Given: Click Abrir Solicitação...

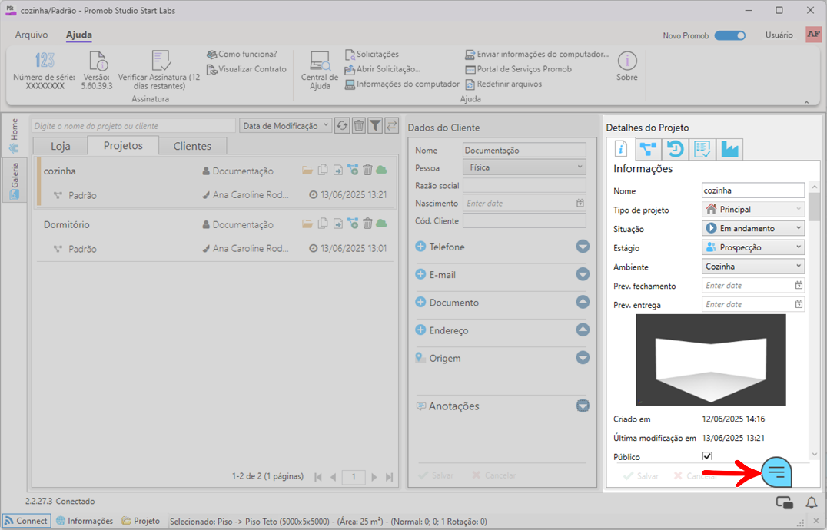Looking at the screenshot, I should click(x=383, y=69).
